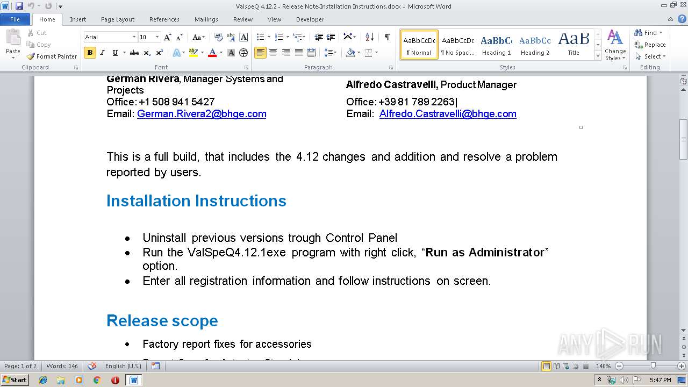
Task: Apply character shading
Action: [x=231, y=53]
